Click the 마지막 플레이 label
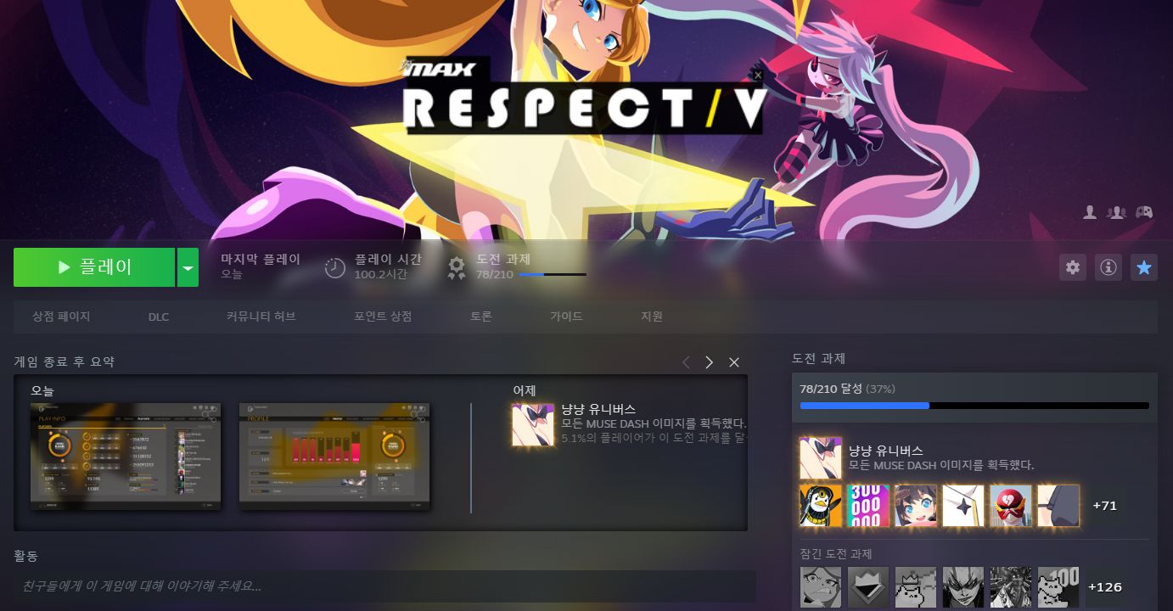The height and width of the screenshot is (611, 1173). (261, 259)
